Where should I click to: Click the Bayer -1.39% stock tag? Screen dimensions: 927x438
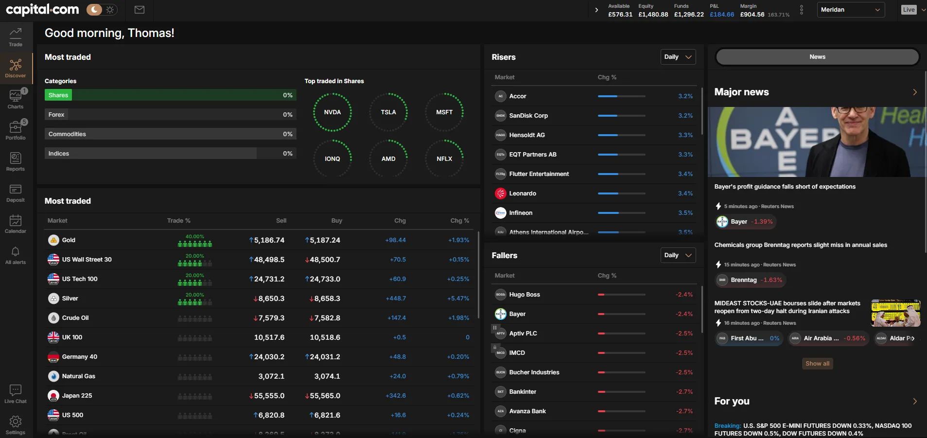745,222
